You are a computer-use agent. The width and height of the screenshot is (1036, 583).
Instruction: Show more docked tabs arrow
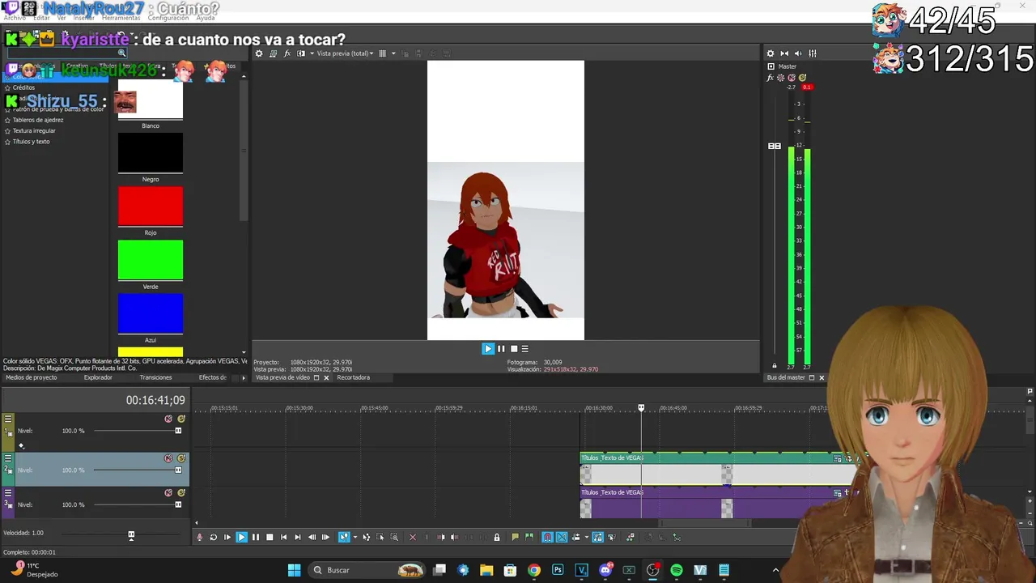(x=244, y=377)
